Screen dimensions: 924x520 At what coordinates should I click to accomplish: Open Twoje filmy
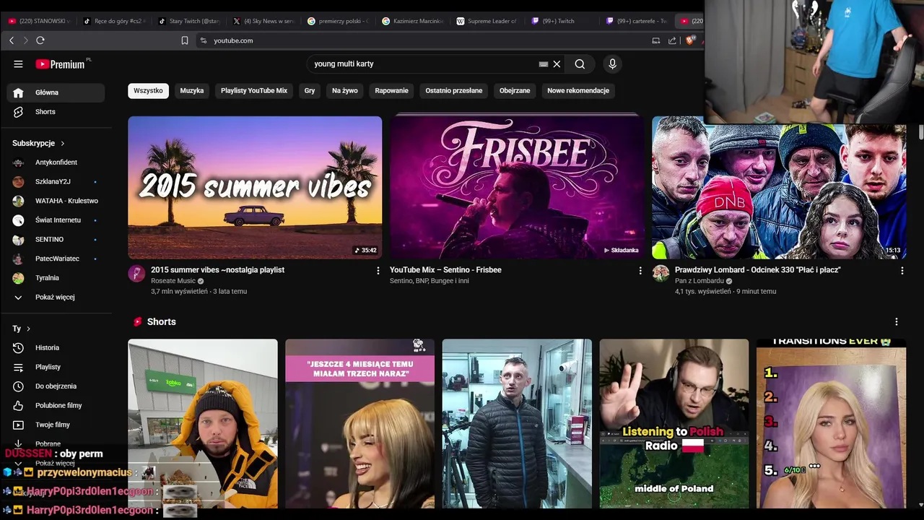pos(56,425)
